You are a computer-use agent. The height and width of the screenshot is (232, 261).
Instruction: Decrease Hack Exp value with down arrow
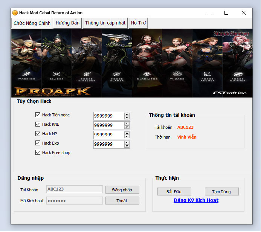(127, 146)
